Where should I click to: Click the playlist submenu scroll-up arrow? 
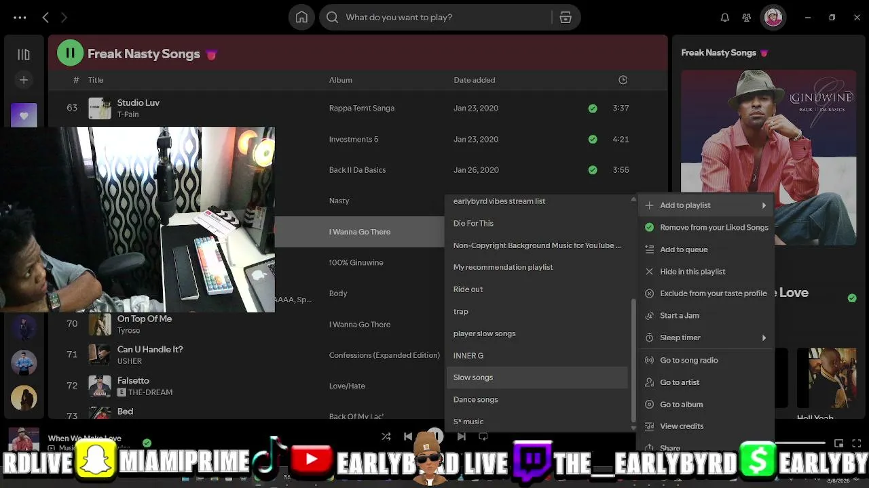(x=633, y=199)
